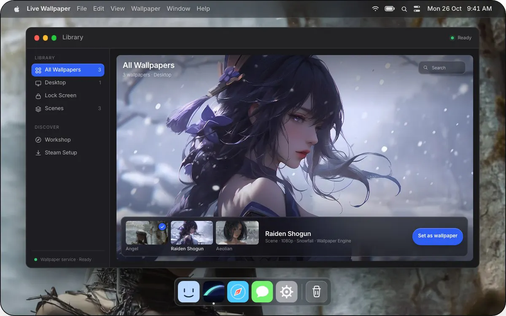The width and height of the screenshot is (506, 316).
Task: Open the Wallpaper menu
Action: tap(146, 9)
